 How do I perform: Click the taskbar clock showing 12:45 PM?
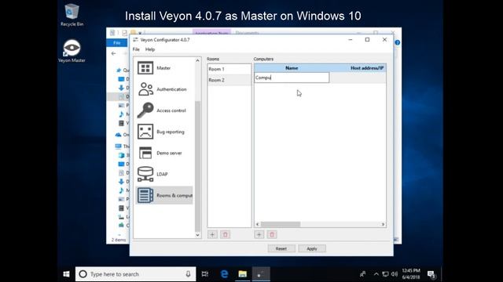pyautogui.click(x=411, y=274)
